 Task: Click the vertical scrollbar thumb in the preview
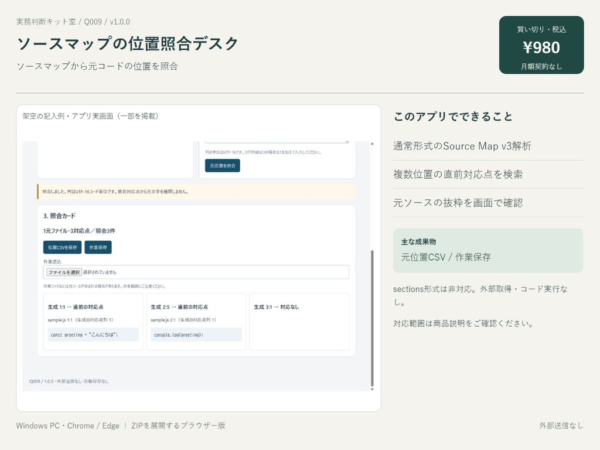pos(372,318)
